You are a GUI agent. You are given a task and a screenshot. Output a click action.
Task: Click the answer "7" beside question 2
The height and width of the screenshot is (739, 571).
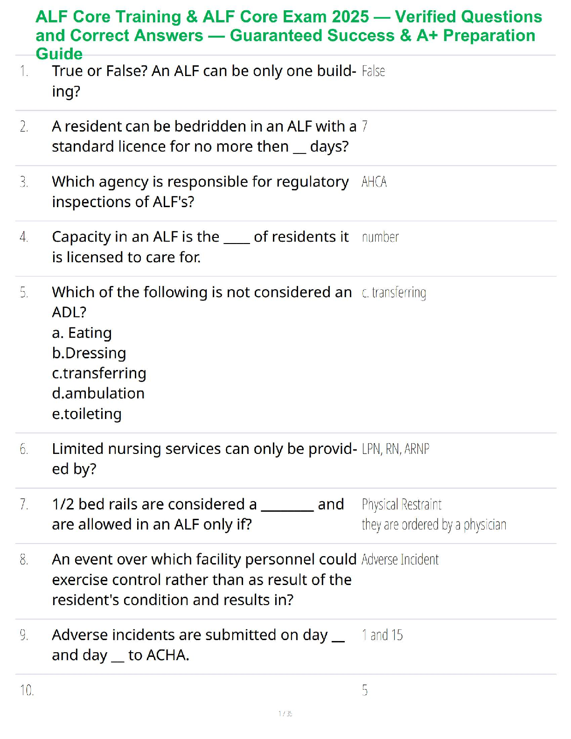click(365, 126)
